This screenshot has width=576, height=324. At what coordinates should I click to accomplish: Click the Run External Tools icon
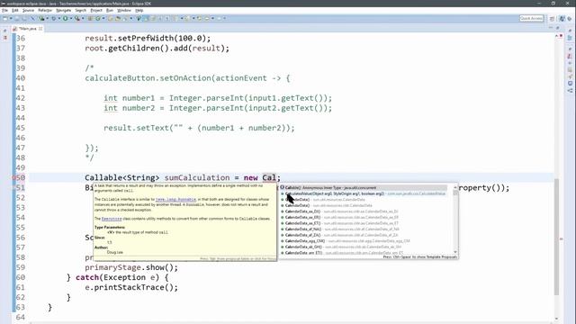77,18
